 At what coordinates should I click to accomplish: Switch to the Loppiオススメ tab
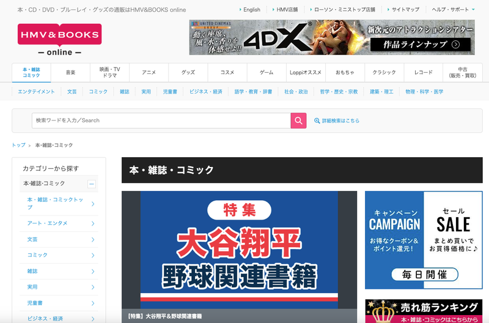[x=306, y=72]
